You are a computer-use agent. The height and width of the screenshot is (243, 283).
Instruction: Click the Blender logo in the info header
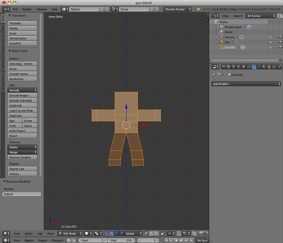tap(198, 9)
